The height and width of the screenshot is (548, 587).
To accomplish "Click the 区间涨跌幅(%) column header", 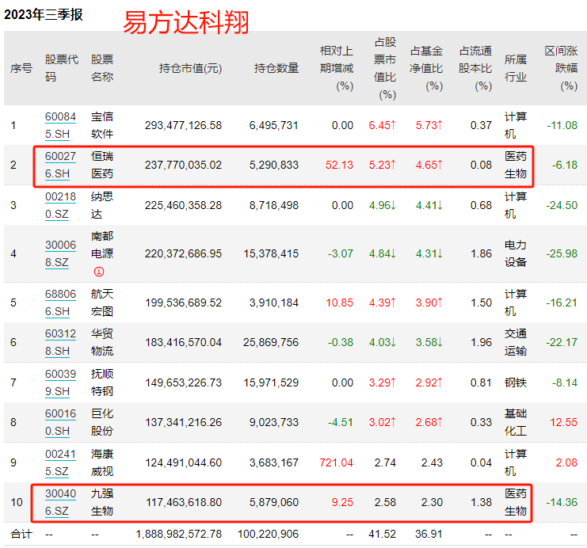I will pyautogui.click(x=561, y=68).
